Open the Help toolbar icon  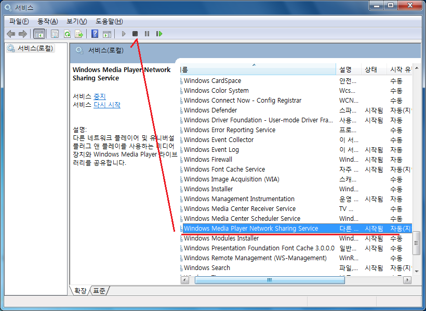tap(95, 34)
